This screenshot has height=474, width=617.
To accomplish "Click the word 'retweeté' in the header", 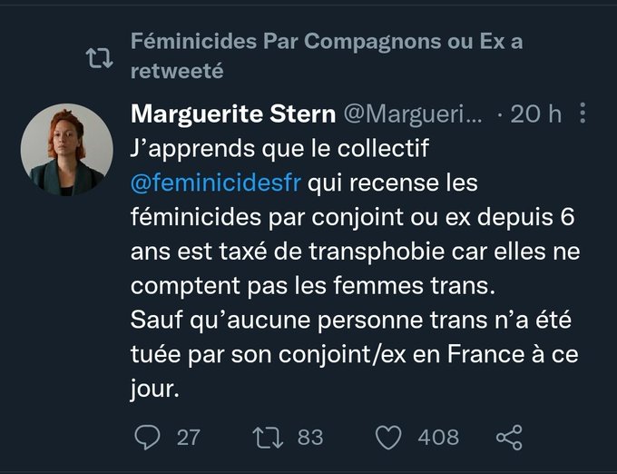I will (x=176, y=71).
